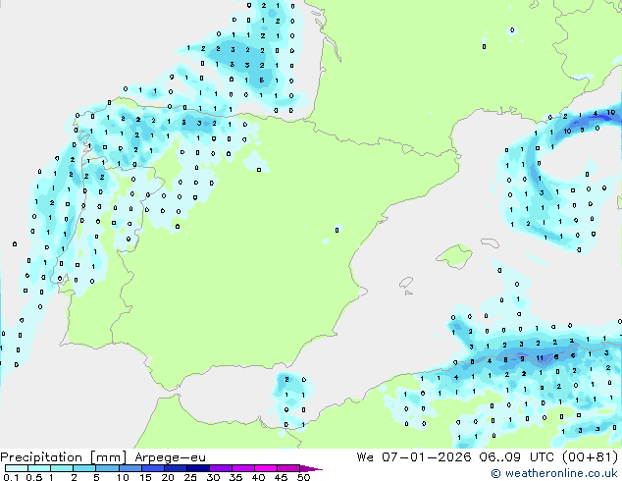622x481 pixels.
Task: Click the 'Precipitation' title word
Action: (41, 457)
